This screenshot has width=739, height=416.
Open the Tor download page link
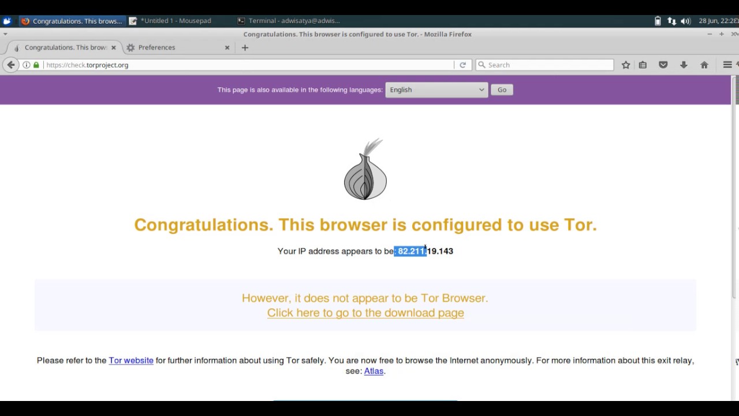click(x=365, y=313)
